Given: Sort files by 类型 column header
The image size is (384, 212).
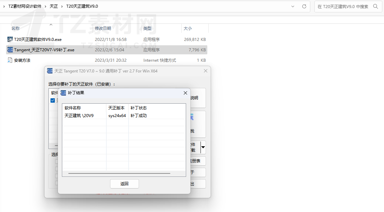Looking at the screenshot, I should pyautogui.click(x=147, y=28).
